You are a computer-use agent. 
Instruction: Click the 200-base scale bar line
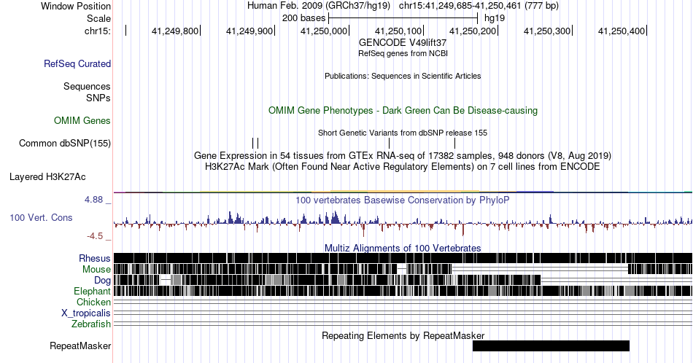click(x=403, y=18)
